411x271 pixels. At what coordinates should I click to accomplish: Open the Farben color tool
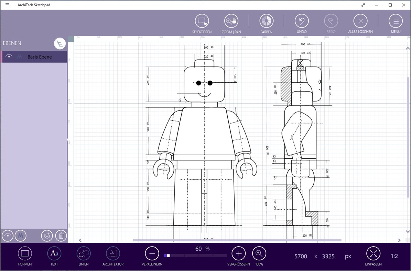pyautogui.click(x=267, y=21)
